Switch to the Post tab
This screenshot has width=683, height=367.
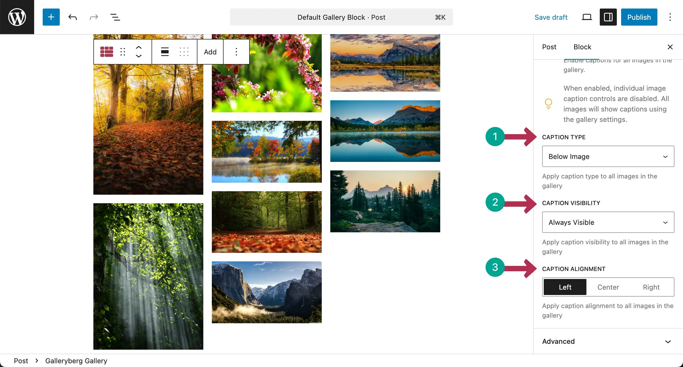[549, 47]
